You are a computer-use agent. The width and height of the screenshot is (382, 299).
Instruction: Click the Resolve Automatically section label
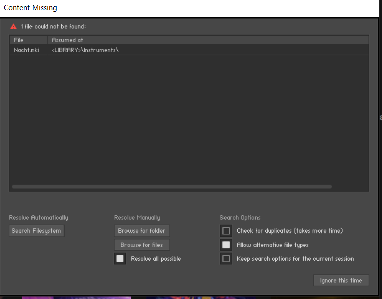point(39,218)
